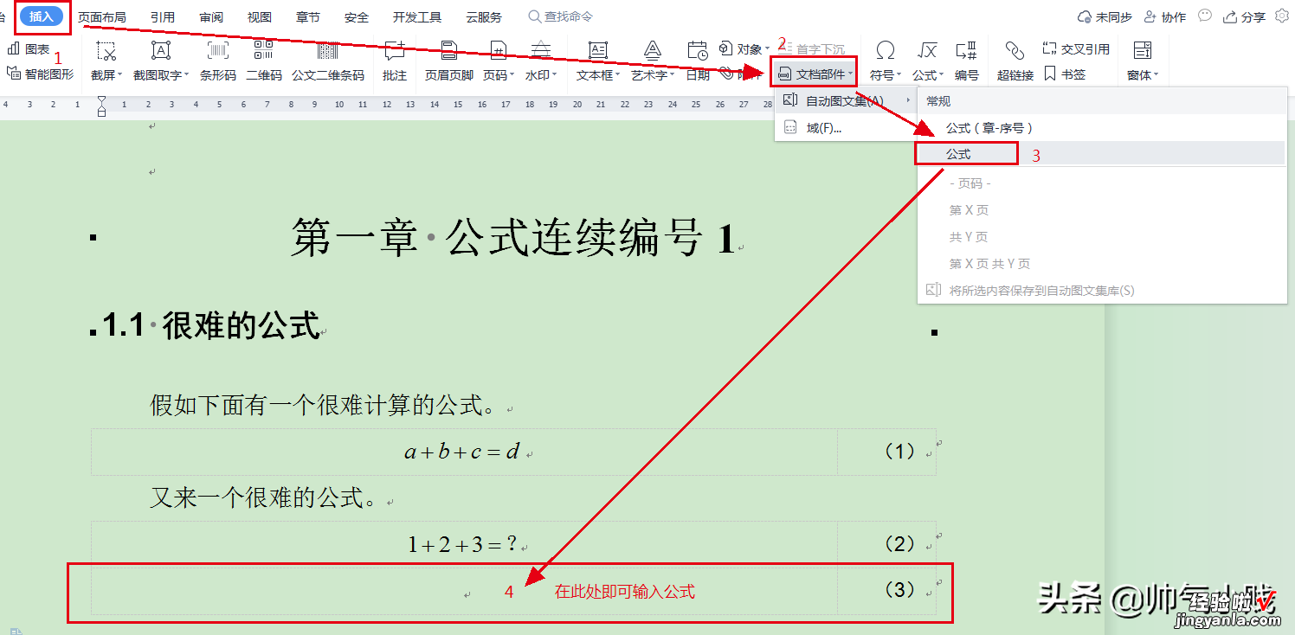The height and width of the screenshot is (635, 1295).
Task: Choose the 域(F)... menu entry
Action: 847,128
